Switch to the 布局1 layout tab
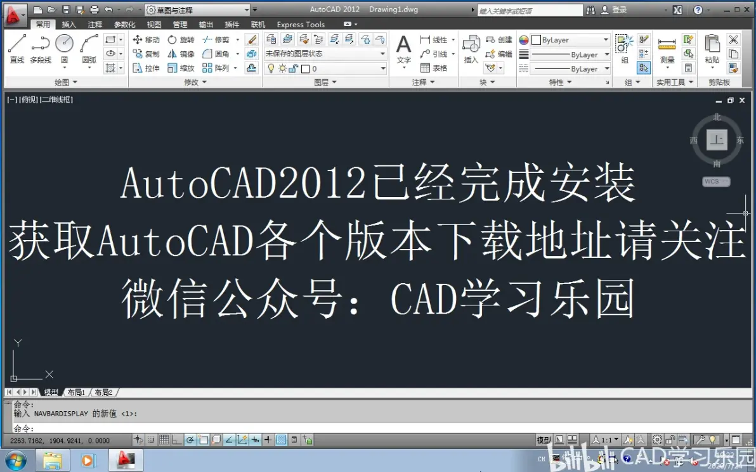Image resolution: width=756 pixels, height=472 pixels. (x=76, y=392)
